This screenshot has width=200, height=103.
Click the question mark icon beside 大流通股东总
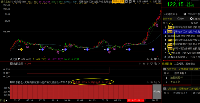pyautogui.click(x=185, y=14)
